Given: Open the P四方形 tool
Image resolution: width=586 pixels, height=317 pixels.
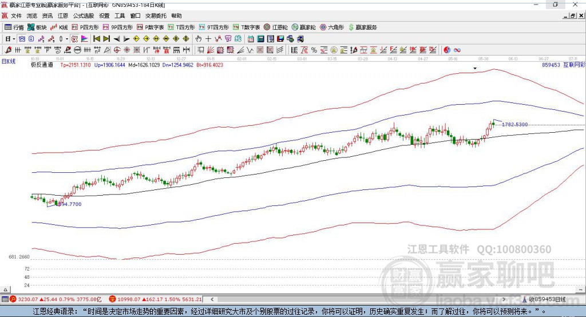Looking at the screenshot, I should pyautogui.click(x=85, y=27).
